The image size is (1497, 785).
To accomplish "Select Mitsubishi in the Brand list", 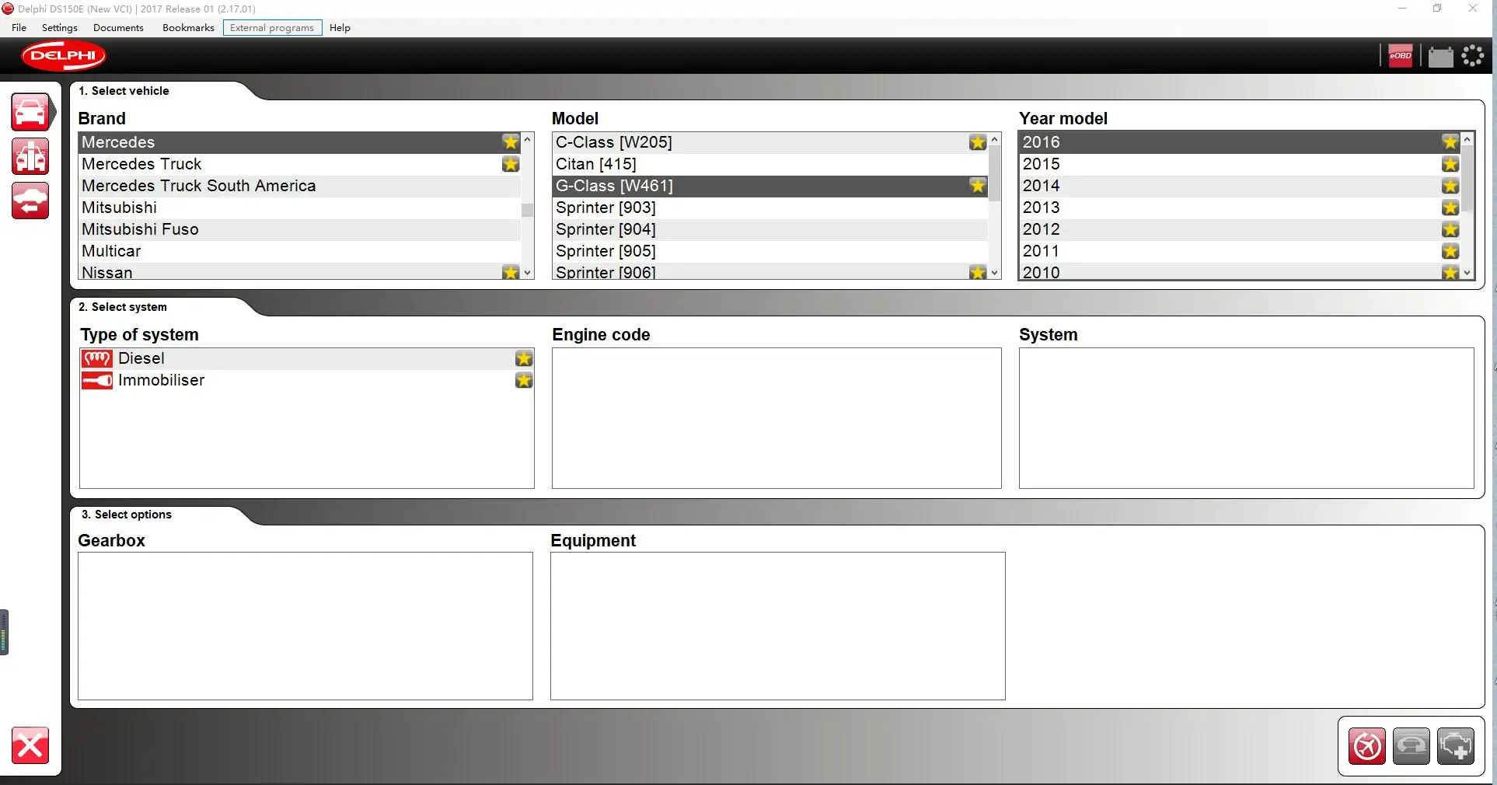I will pos(300,208).
